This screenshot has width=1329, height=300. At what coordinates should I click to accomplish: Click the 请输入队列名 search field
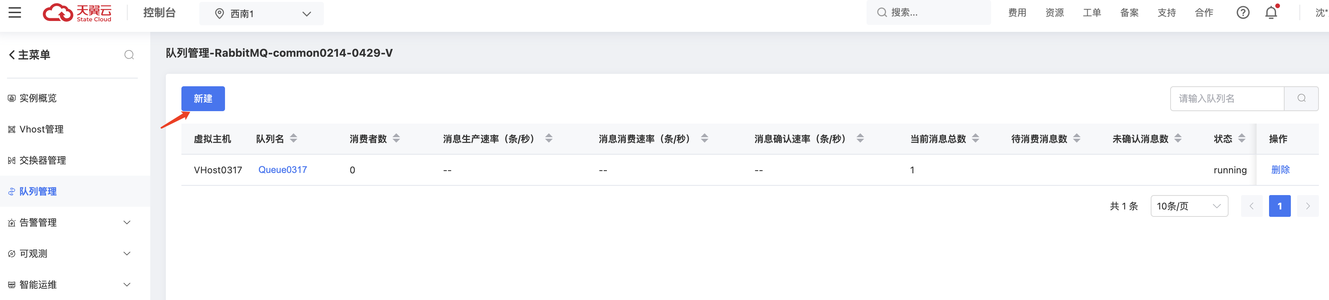pos(1227,98)
